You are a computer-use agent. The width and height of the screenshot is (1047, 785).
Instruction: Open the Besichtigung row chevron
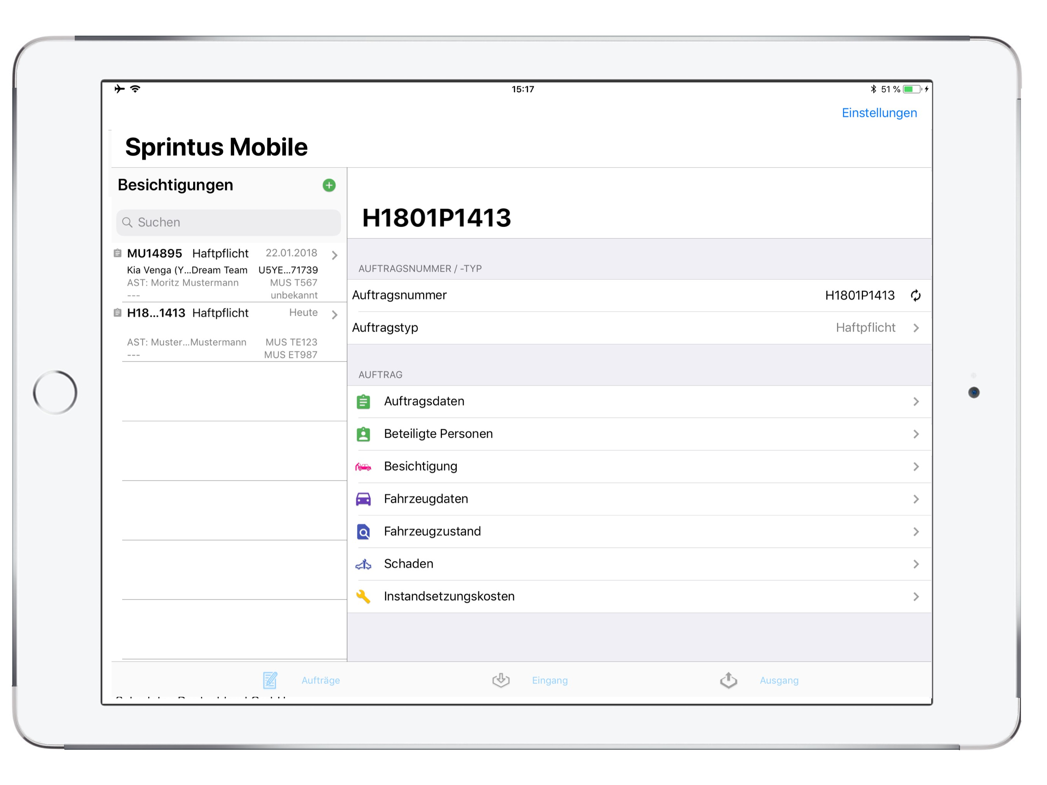[916, 467]
